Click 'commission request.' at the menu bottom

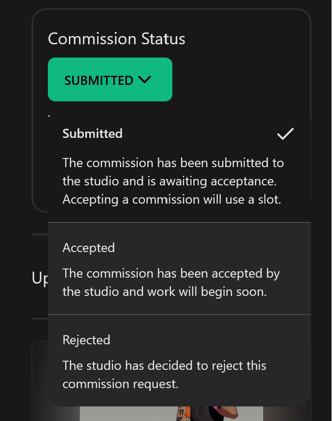pos(120,384)
